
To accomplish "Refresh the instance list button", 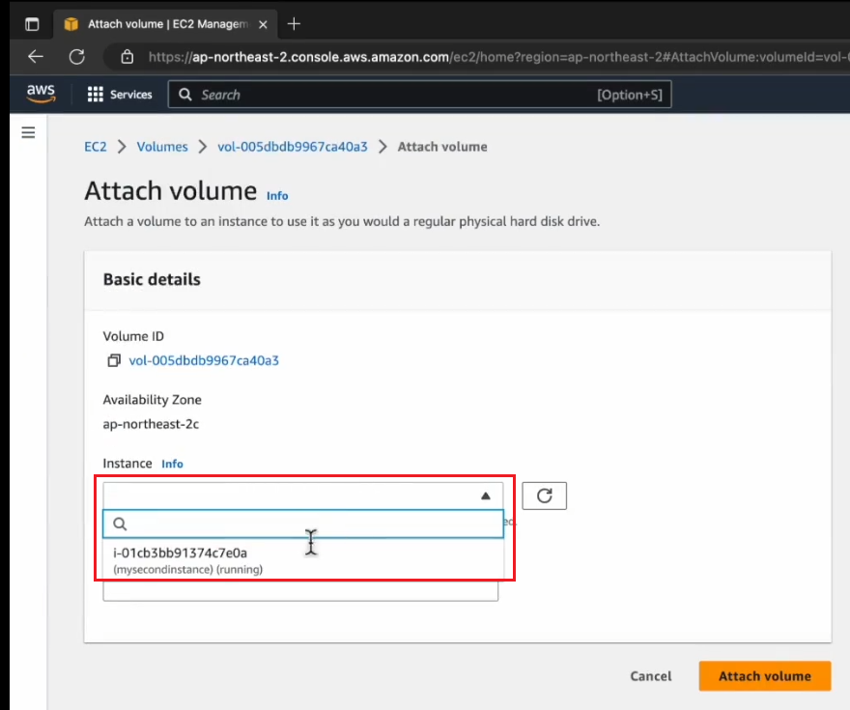I will pyautogui.click(x=544, y=496).
